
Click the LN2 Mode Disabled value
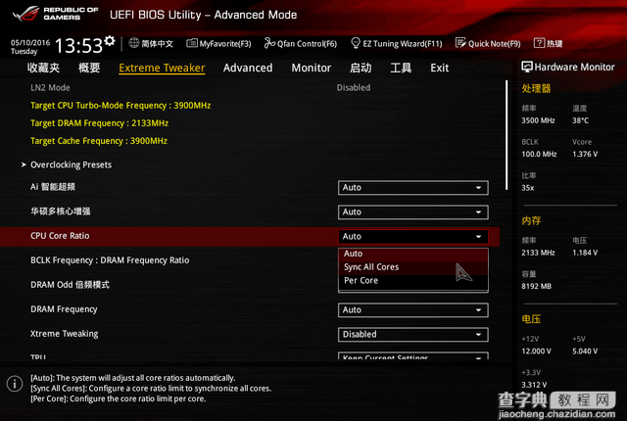354,87
